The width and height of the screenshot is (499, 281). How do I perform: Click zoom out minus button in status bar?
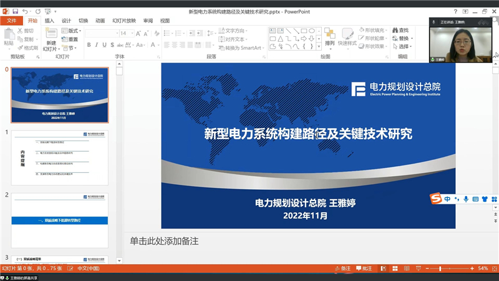click(x=427, y=269)
